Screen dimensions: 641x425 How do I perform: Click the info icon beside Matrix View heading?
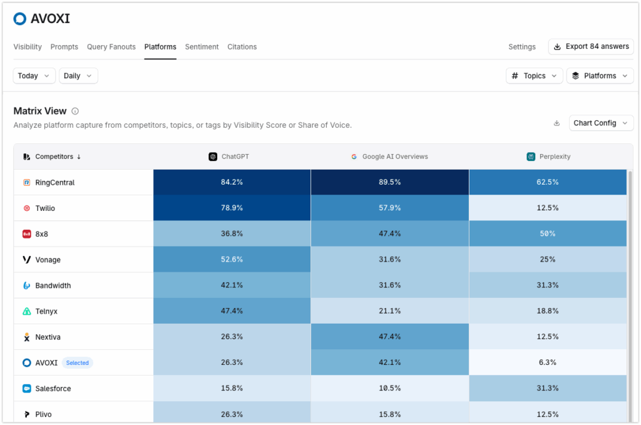(74, 111)
